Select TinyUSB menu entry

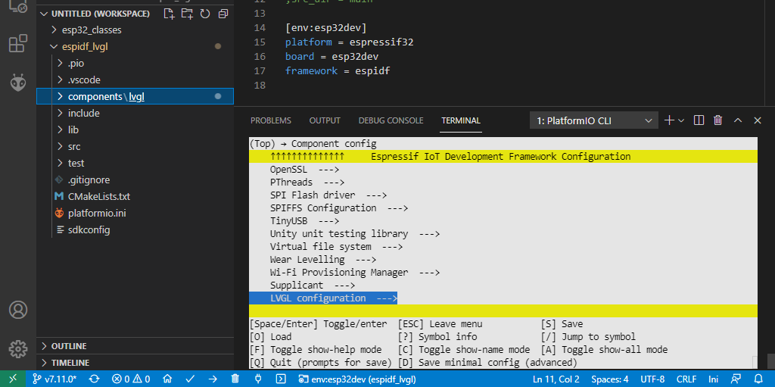pyautogui.click(x=304, y=220)
